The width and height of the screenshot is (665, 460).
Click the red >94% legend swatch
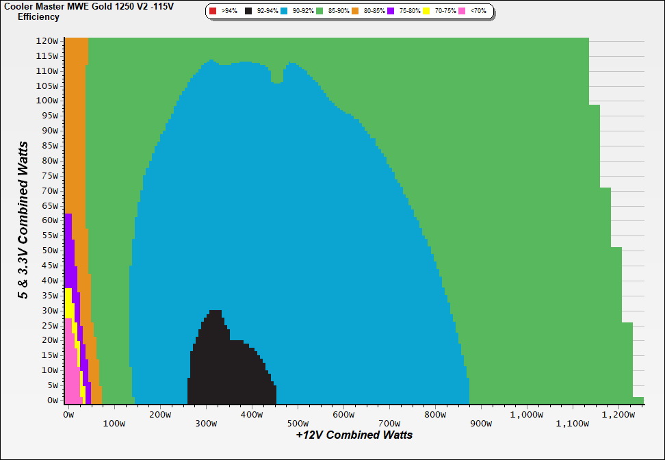[213, 12]
